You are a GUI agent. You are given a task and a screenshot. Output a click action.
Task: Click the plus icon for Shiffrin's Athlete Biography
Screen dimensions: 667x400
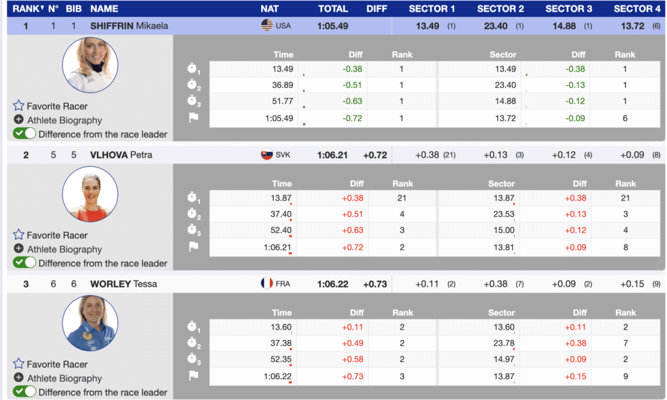pyautogui.click(x=20, y=120)
